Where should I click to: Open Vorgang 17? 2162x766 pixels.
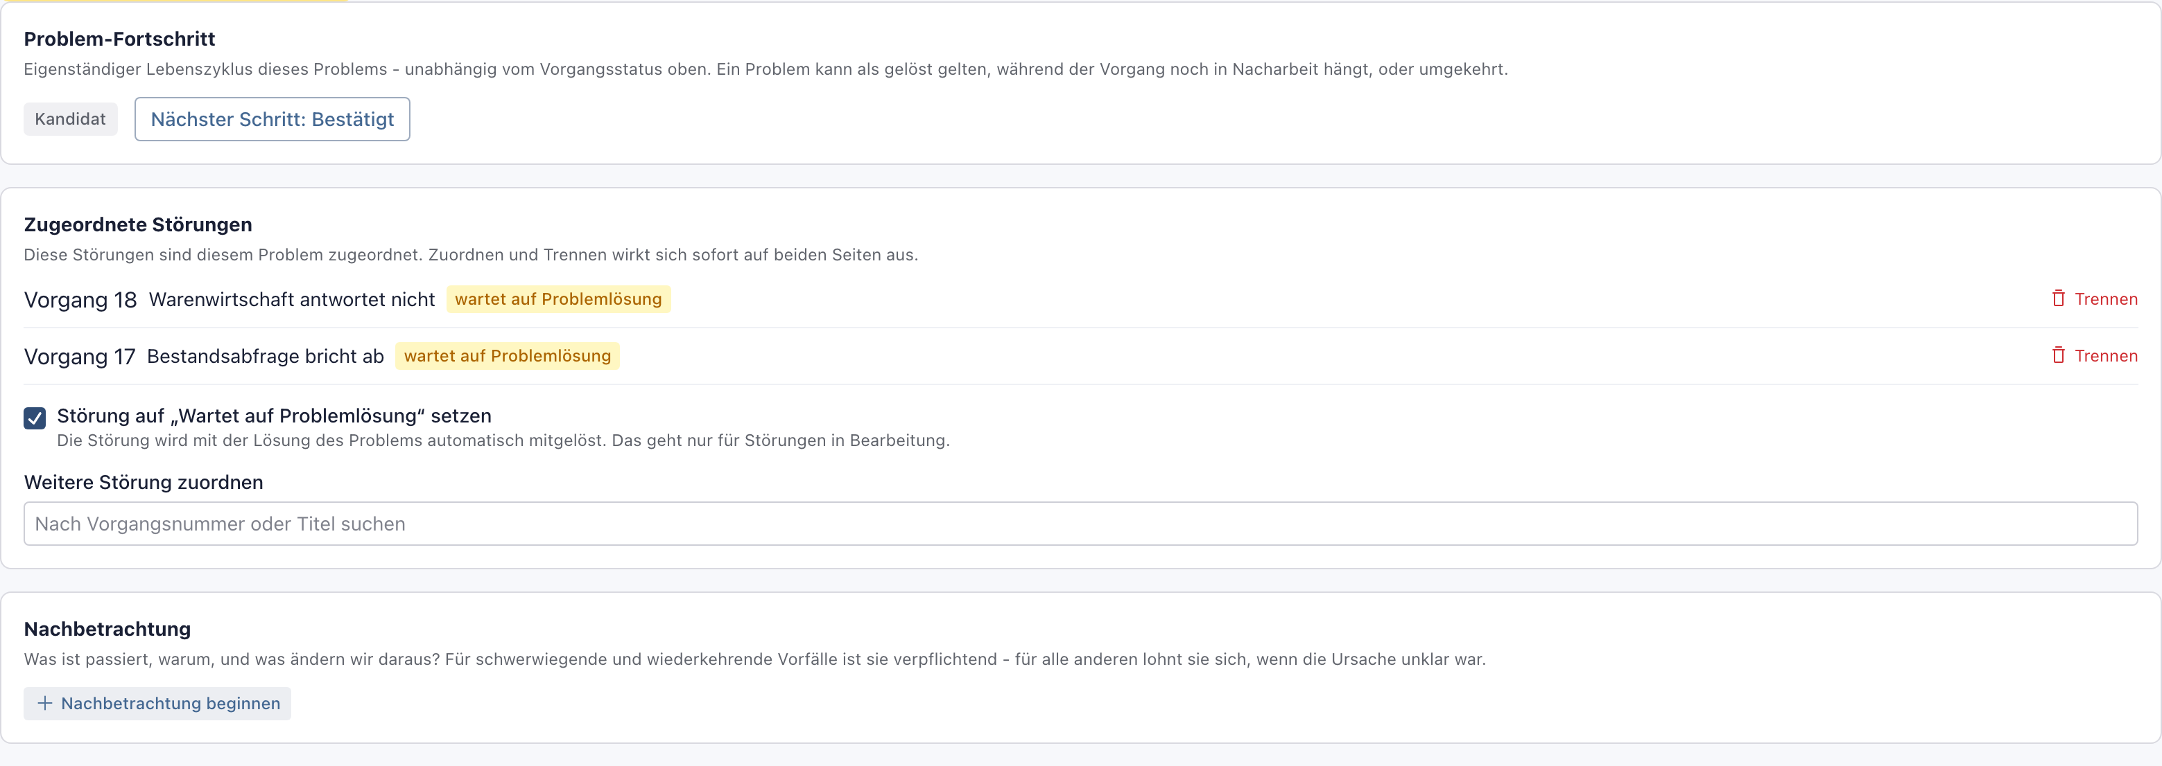79,357
